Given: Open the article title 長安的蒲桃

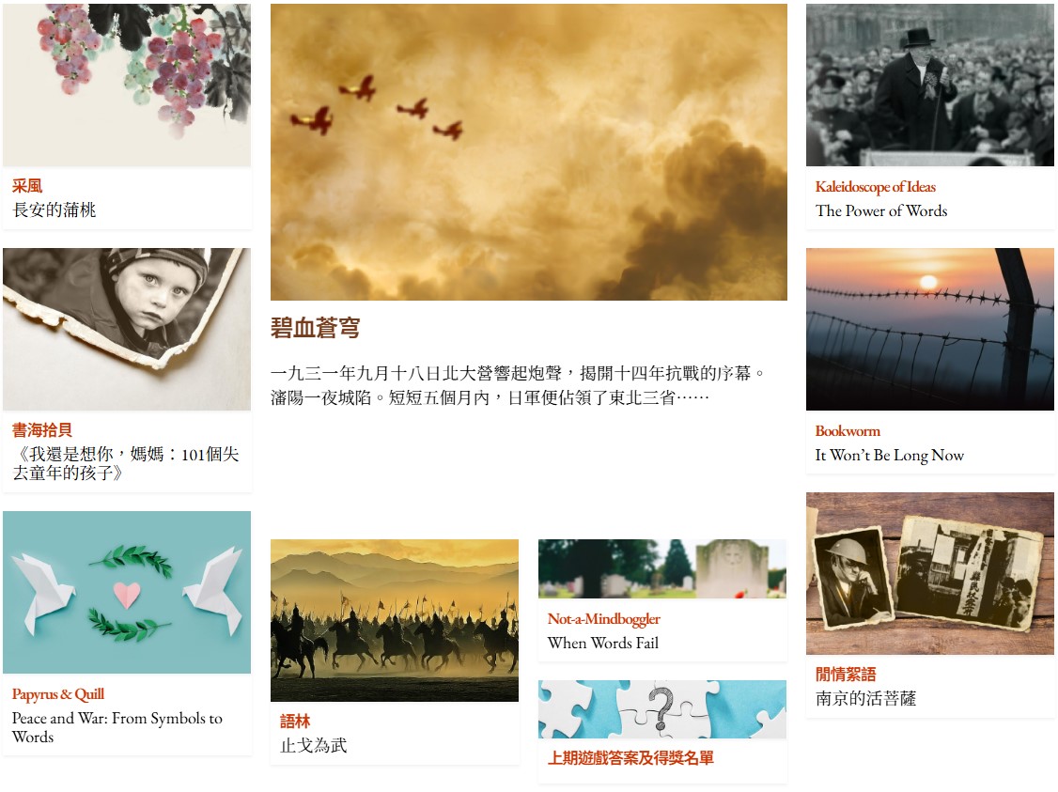Looking at the screenshot, I should pos(54,210).
